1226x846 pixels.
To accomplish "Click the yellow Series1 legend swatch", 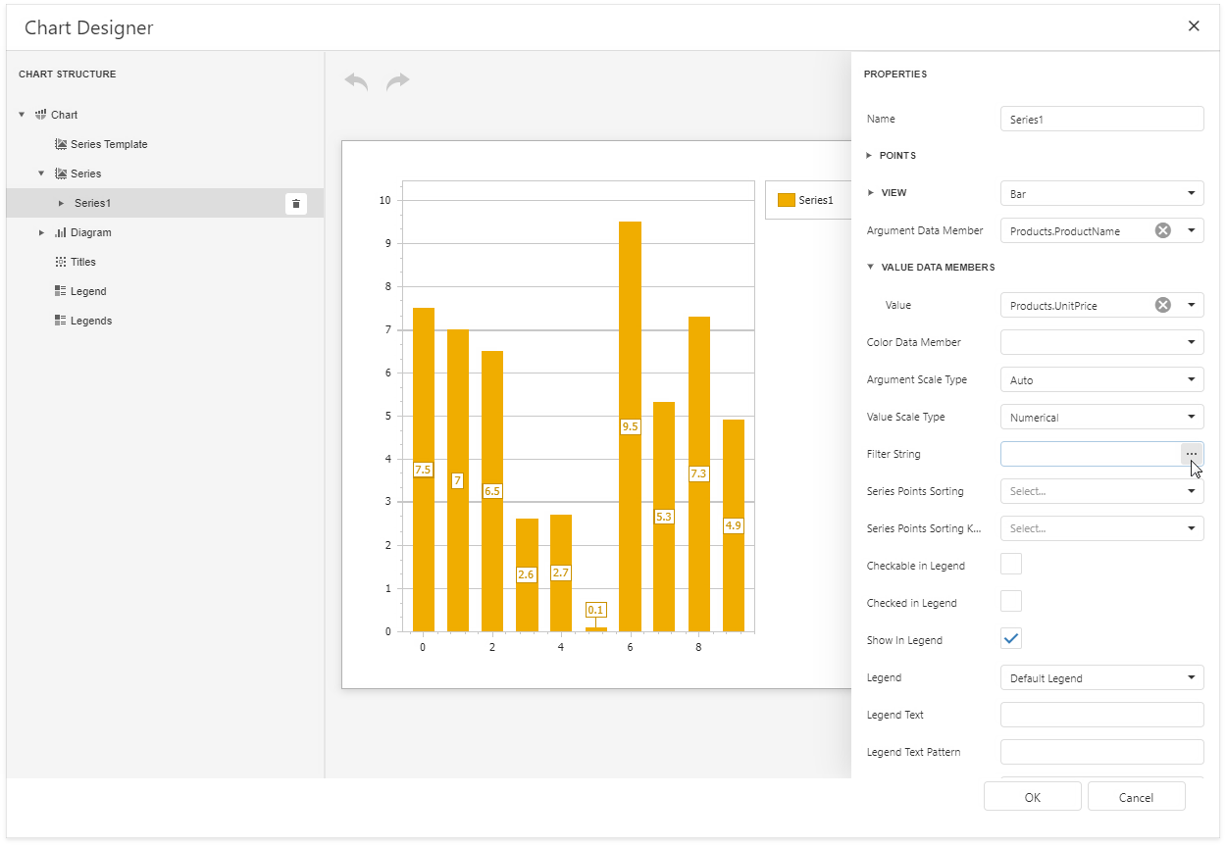I will (786, 199).
